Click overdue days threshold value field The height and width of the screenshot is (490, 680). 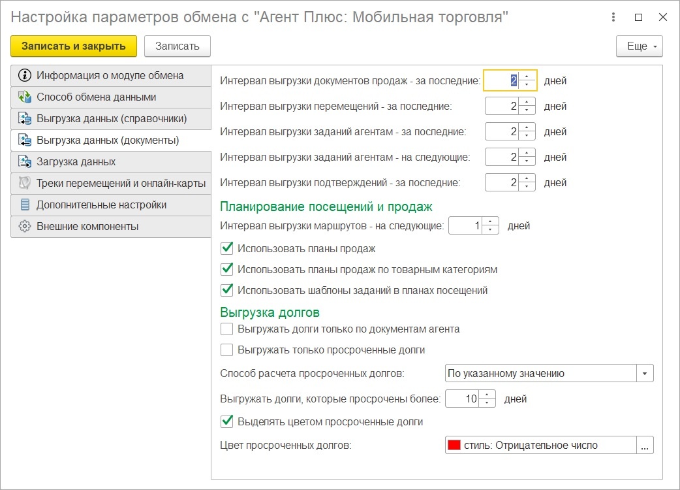point(462,399)
